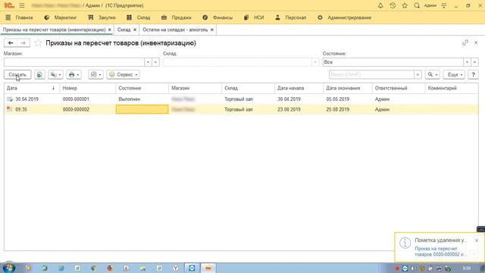Viewport: 485px width, 273px height.
Task: Open the Маркетинг section
Action: coord(61,17)
